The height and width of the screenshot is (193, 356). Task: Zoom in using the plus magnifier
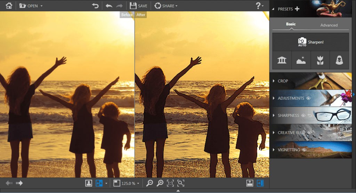[x=160, y=183]
